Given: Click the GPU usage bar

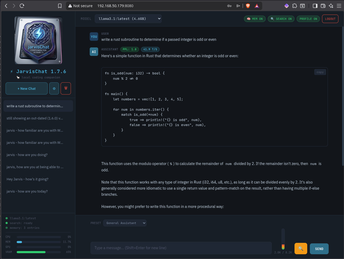Looking at the screenshot, I should [x=39, y=247].
